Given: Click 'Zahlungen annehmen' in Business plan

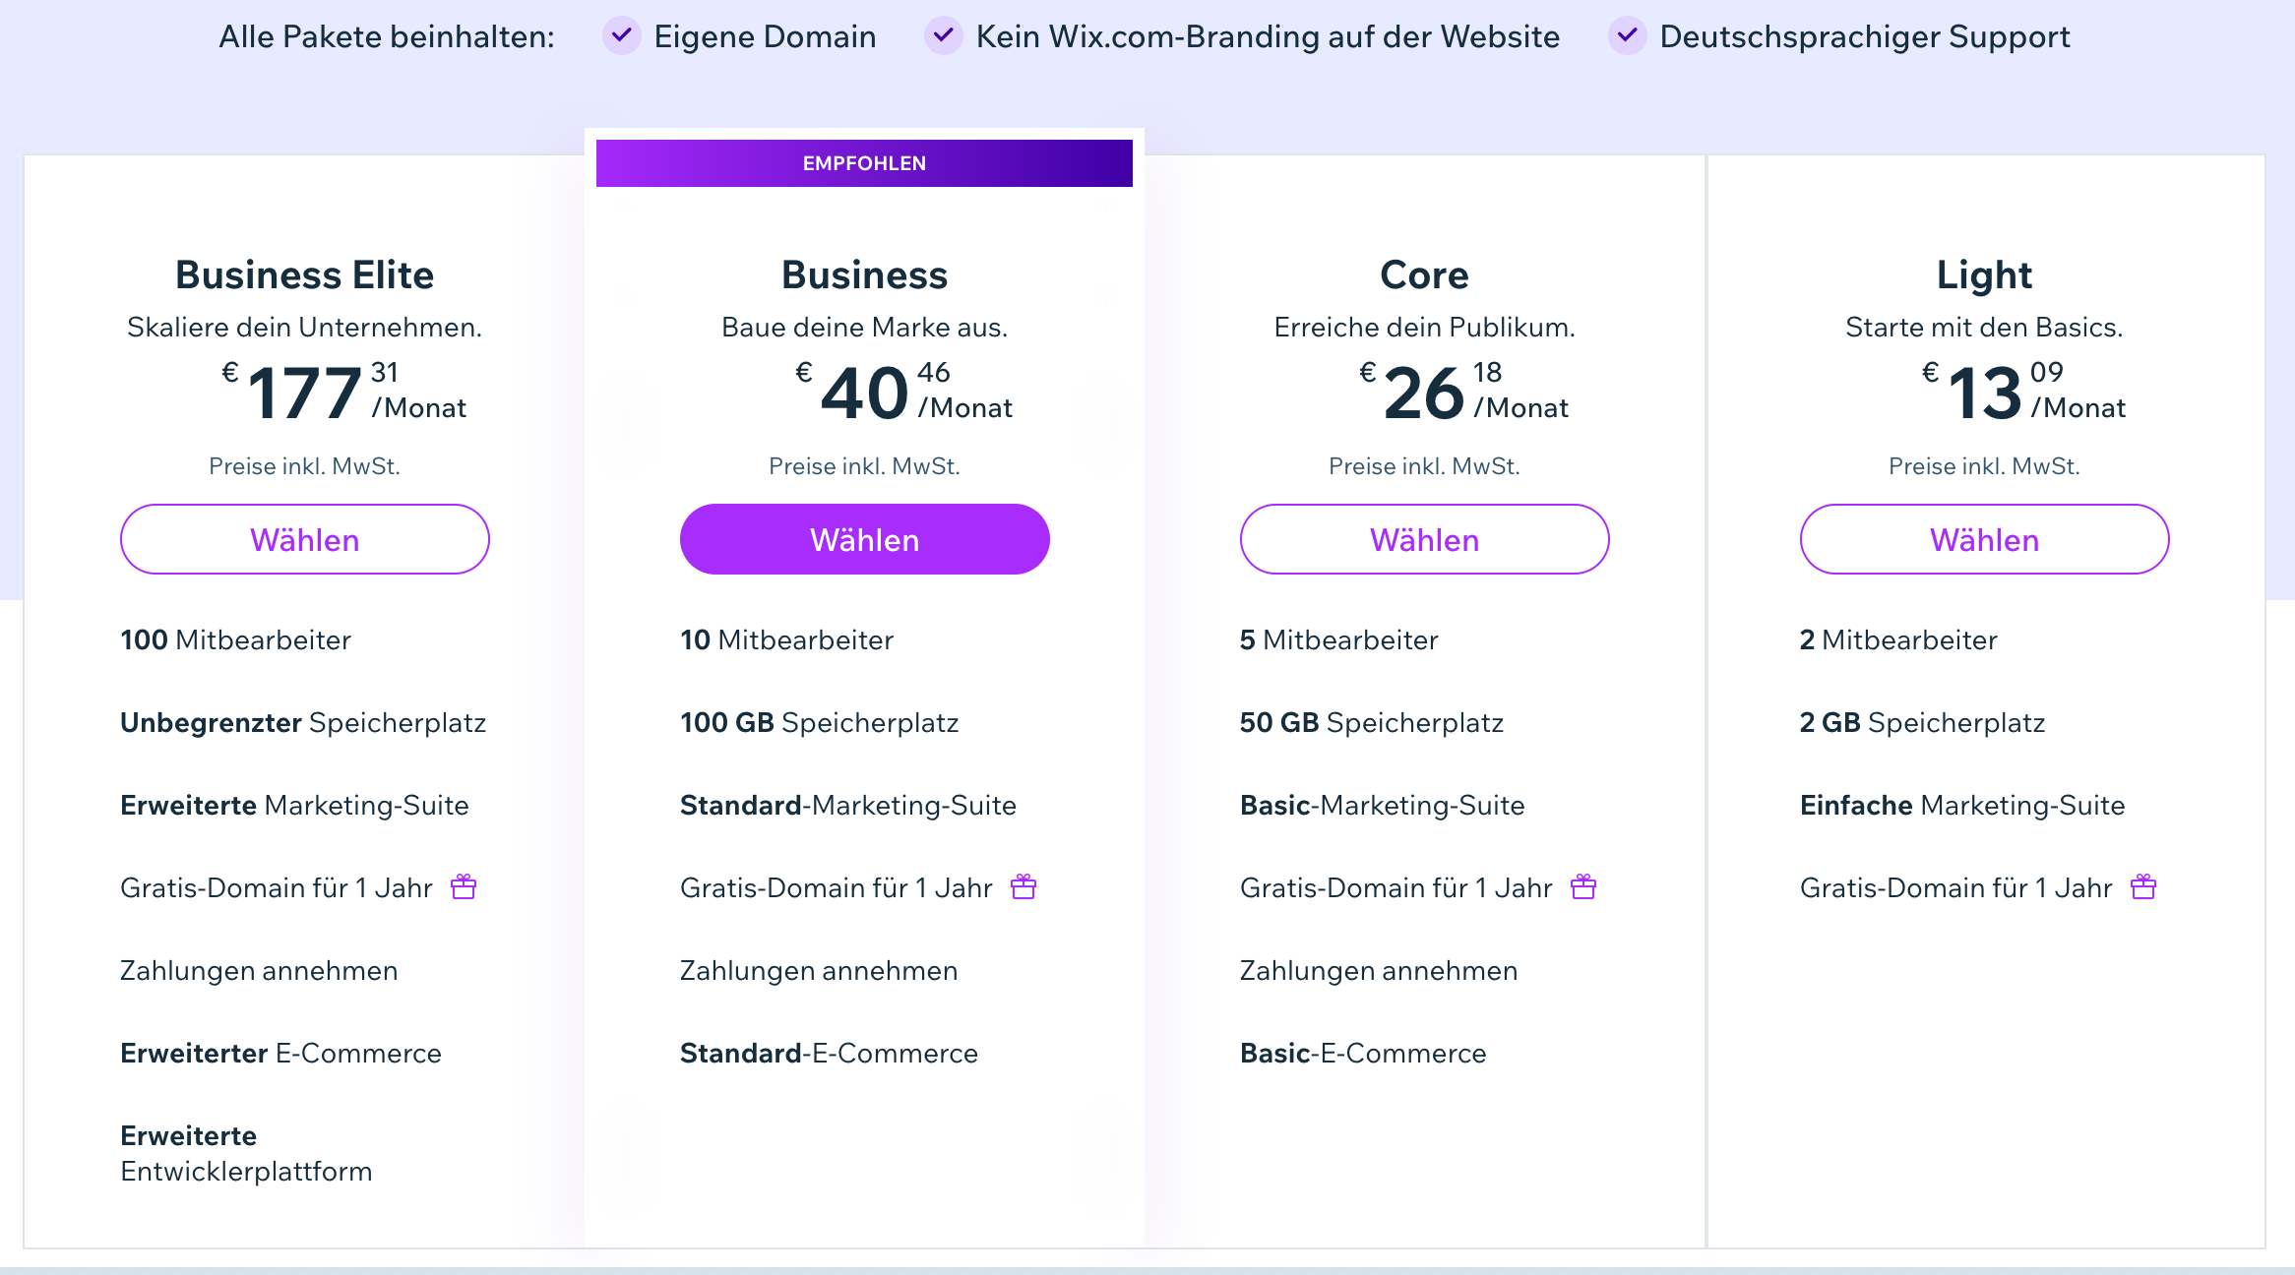Looking at the screenshot, I should 820,970.
